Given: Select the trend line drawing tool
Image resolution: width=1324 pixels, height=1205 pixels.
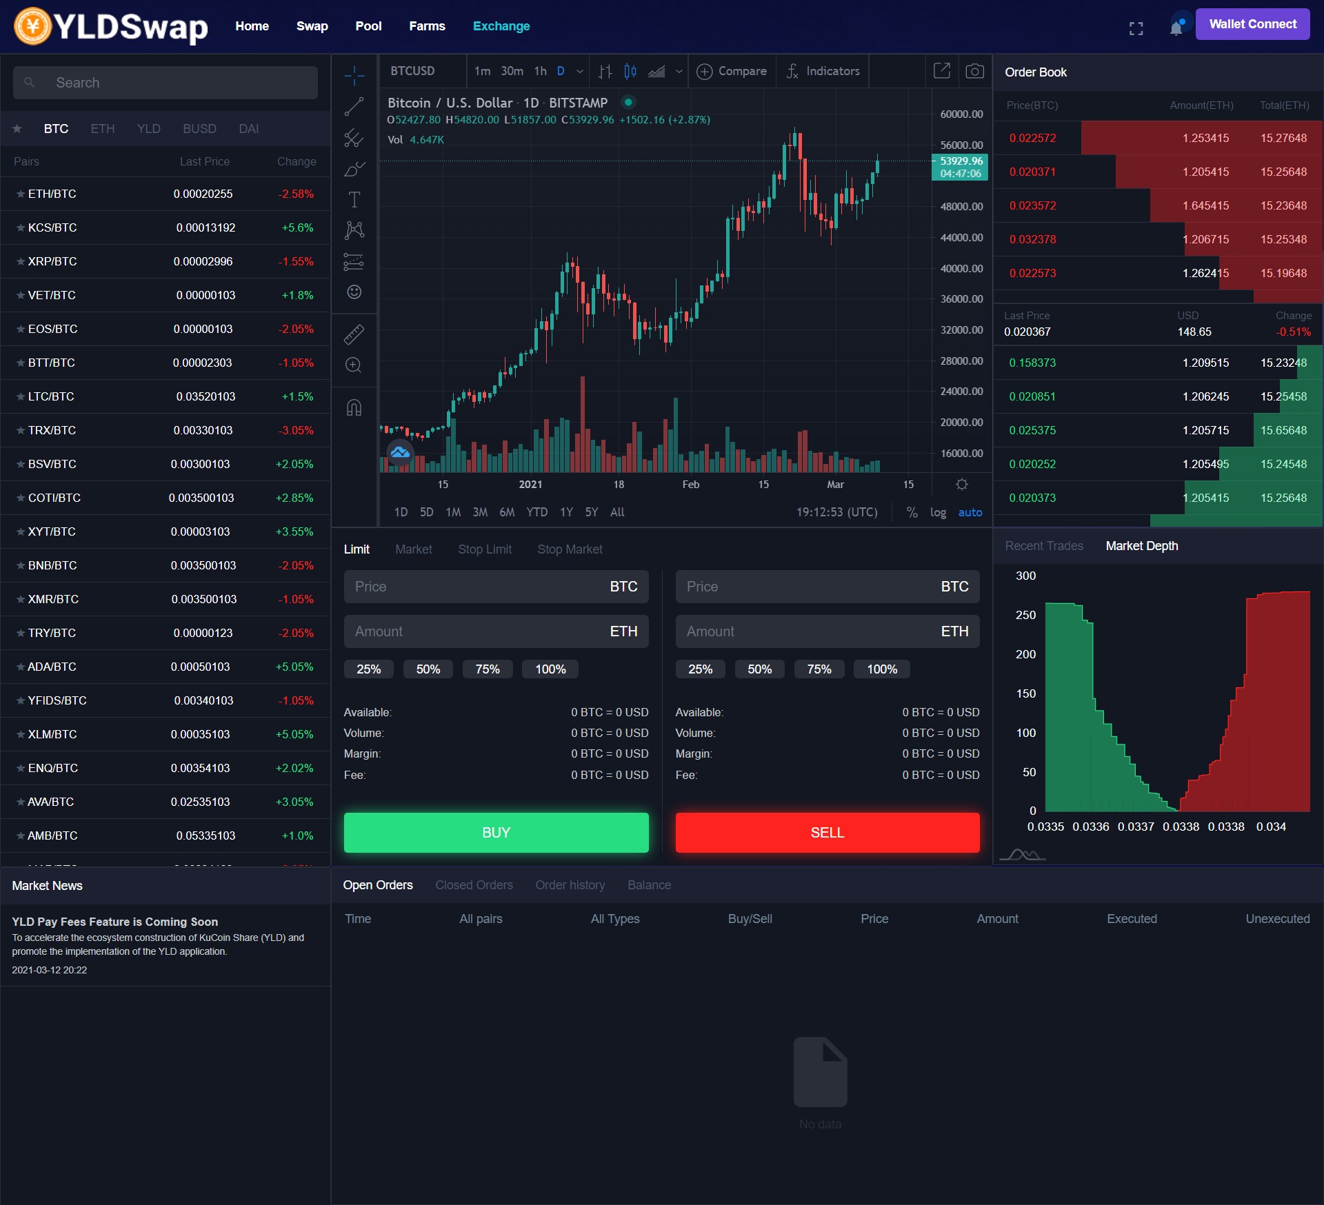Looking at the screenshot, I should point(354,107).
